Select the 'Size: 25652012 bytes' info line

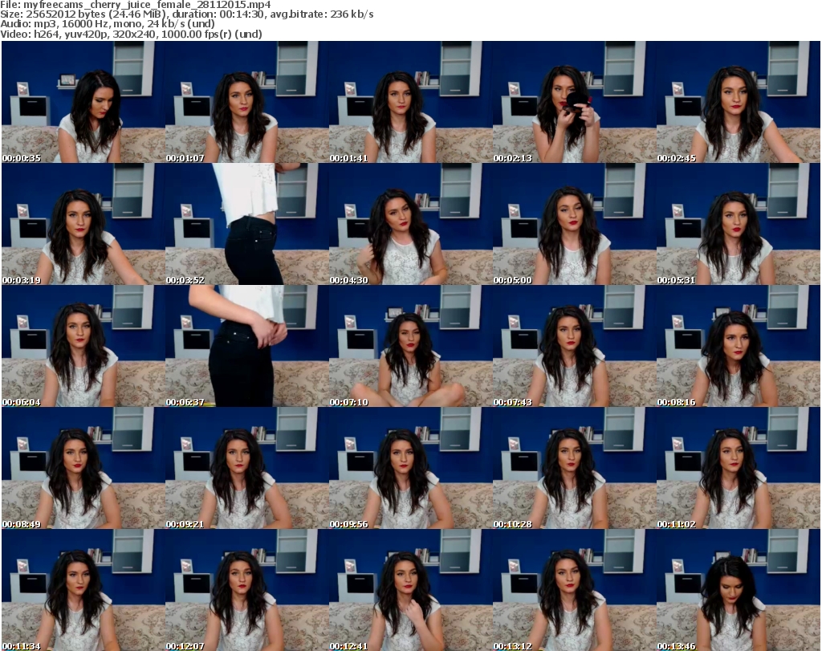point(186,14)
